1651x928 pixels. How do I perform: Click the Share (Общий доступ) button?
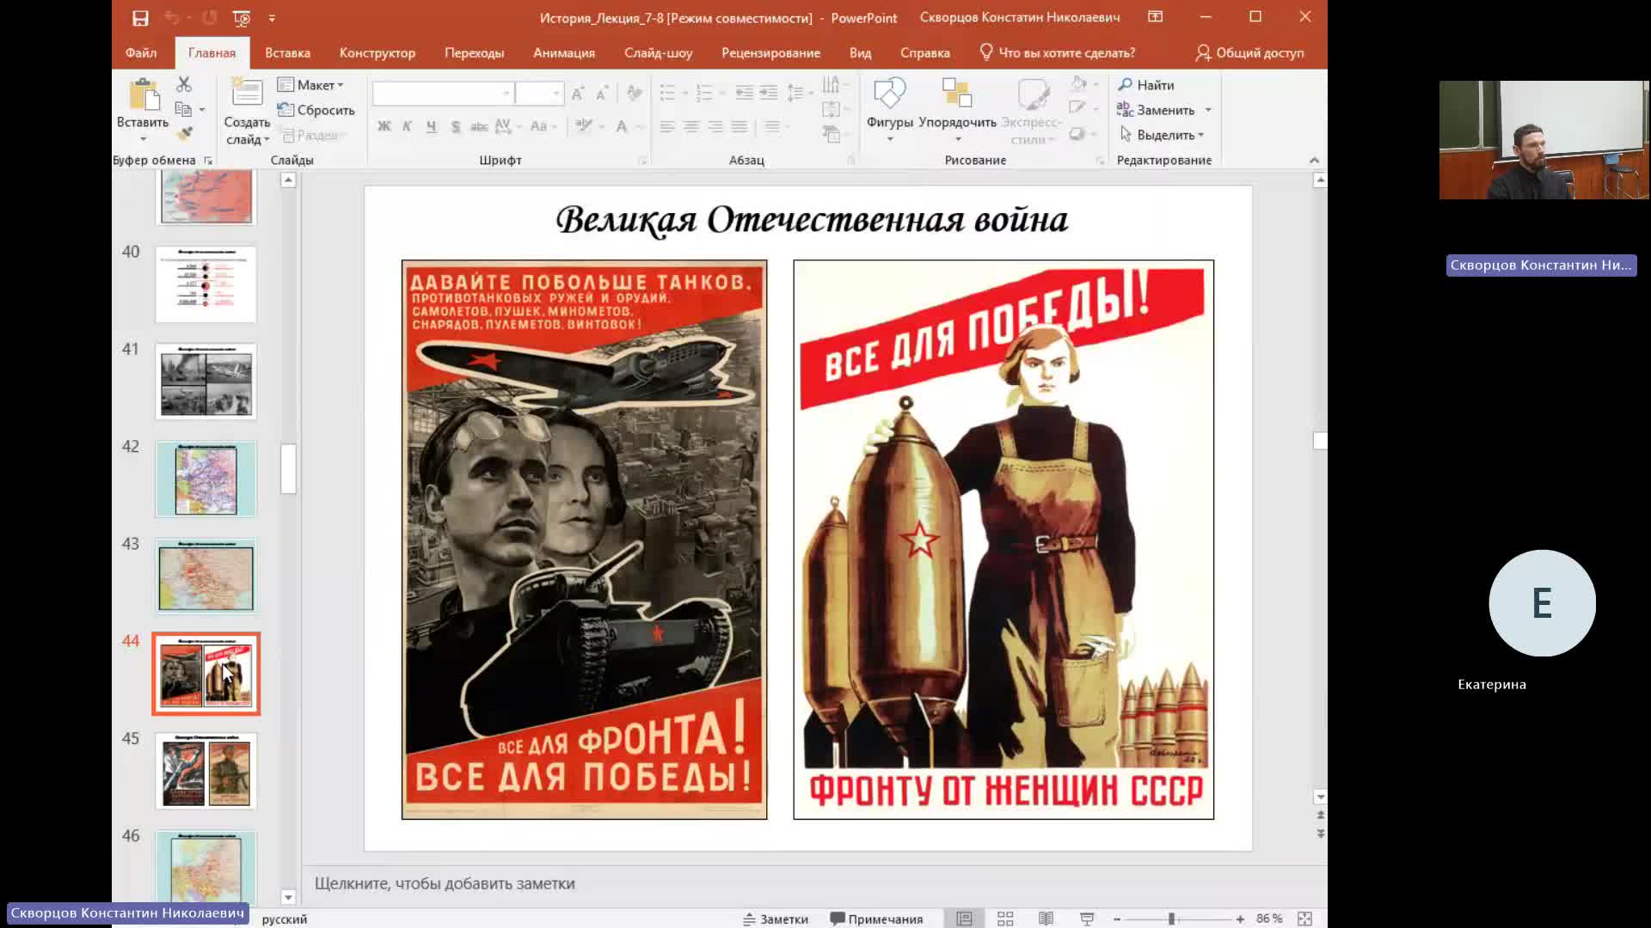click(1249, 52)
